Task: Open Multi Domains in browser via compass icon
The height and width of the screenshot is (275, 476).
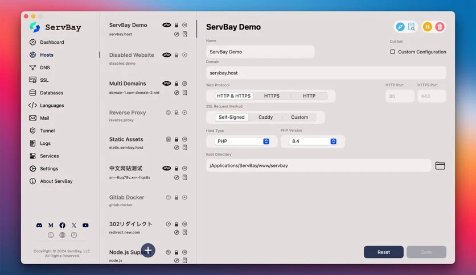Action: point(177,93)
